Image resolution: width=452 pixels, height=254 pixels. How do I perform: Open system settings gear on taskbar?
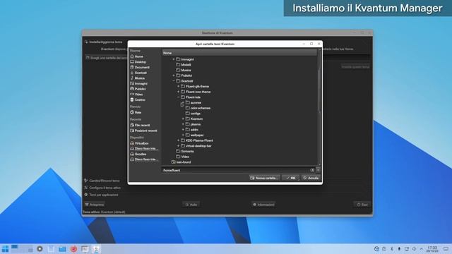click(x=40, y=249)
